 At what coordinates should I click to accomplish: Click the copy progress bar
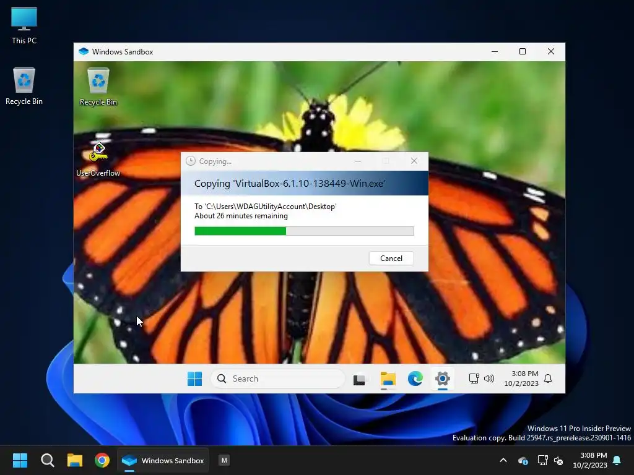304,231
